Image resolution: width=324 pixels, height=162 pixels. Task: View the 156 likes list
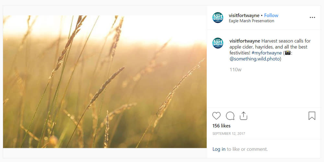221,126
